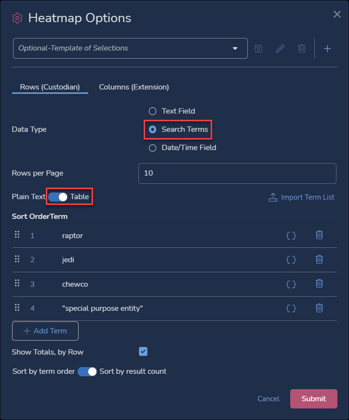Image resolution: width=349 pixels, height=420 pixels.
Task: Delete template using top trash icon
Action: pyautogui.click(x=302, y=49)
